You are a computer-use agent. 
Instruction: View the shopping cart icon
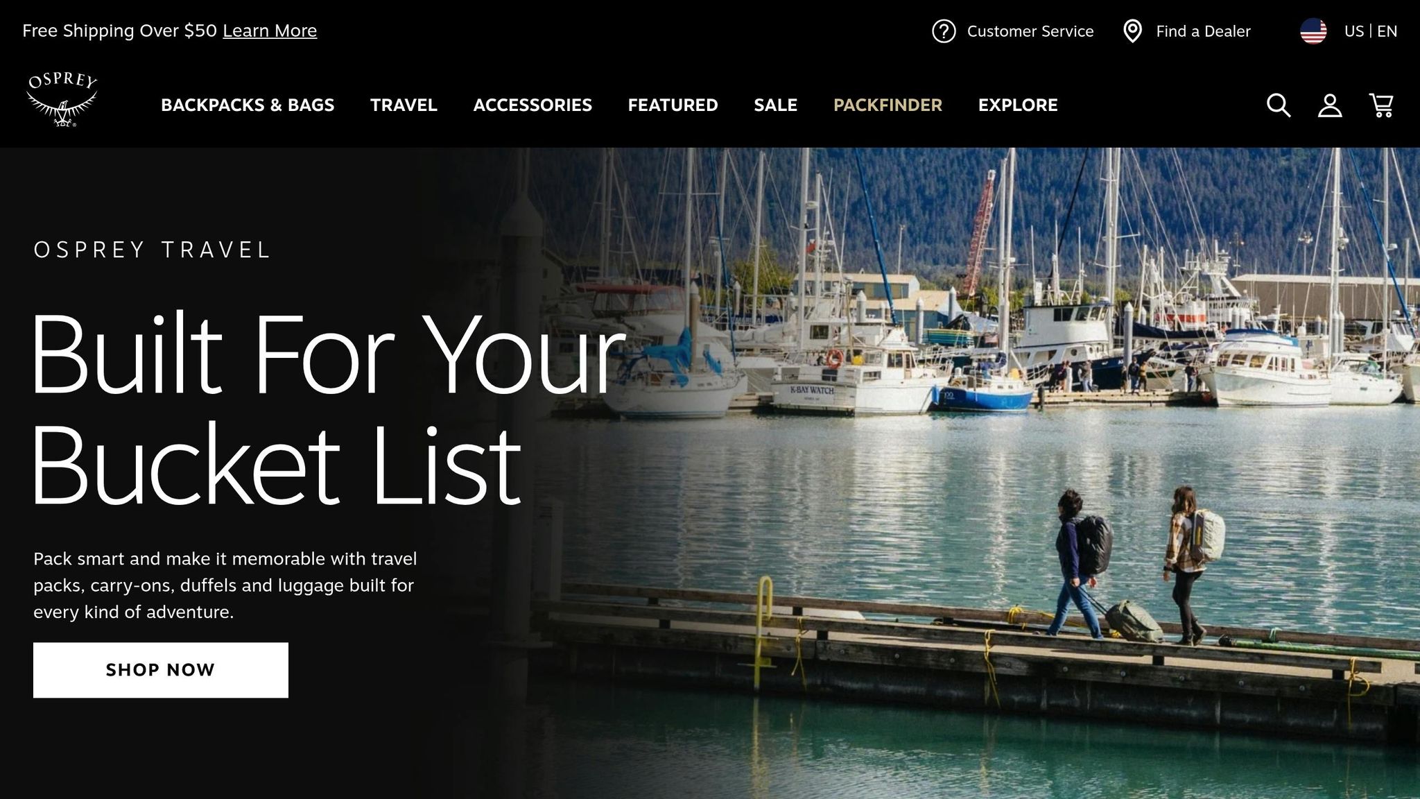(1381, 105)
